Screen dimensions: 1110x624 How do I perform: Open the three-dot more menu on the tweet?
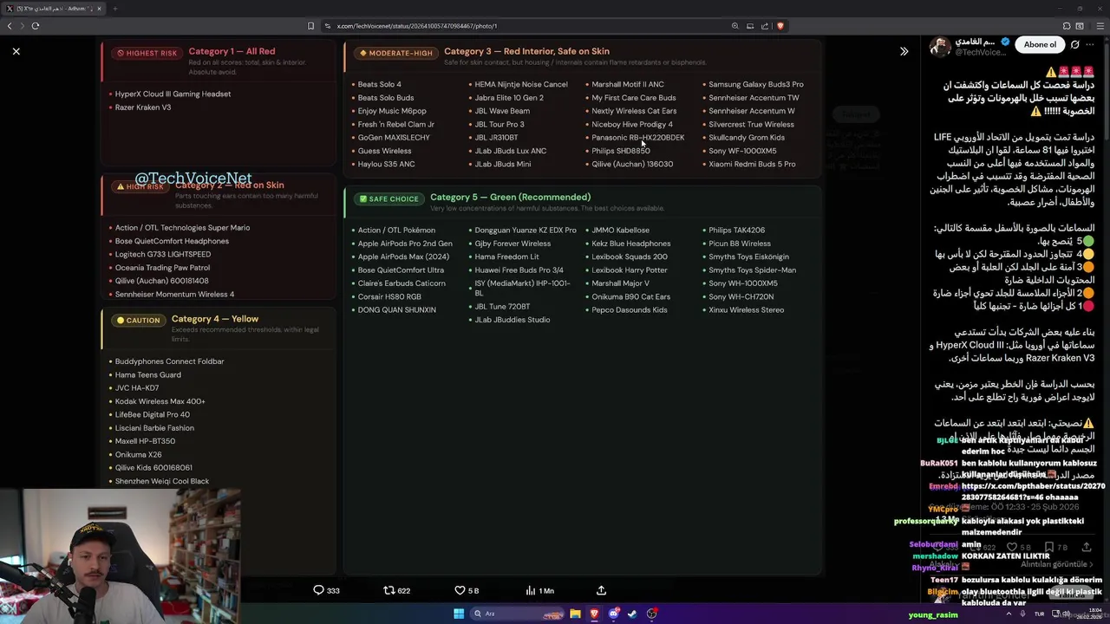1090,45
